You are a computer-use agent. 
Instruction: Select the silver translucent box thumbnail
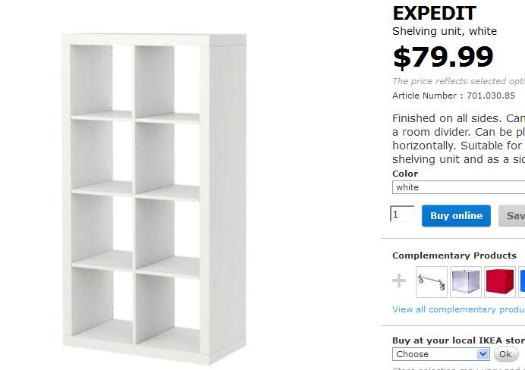click(466, 281)
